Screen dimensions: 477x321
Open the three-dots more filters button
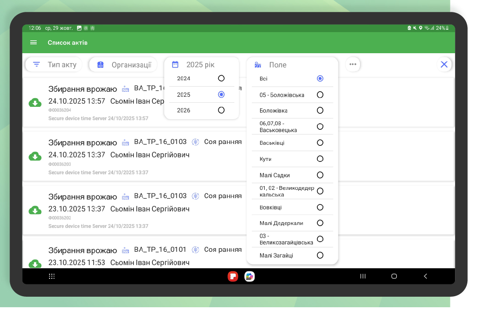pos(353,65)
